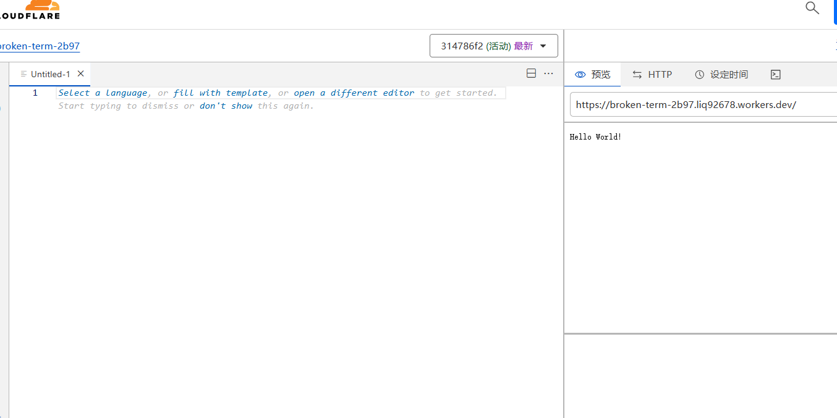Open the console terminal icon in preview panel
The height and width of the screenshot is (418, 837).
point(776,74)
